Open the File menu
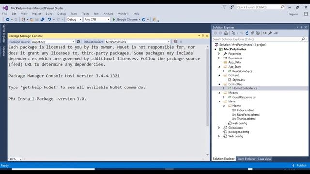310x174 pixels. click(4, 14)
